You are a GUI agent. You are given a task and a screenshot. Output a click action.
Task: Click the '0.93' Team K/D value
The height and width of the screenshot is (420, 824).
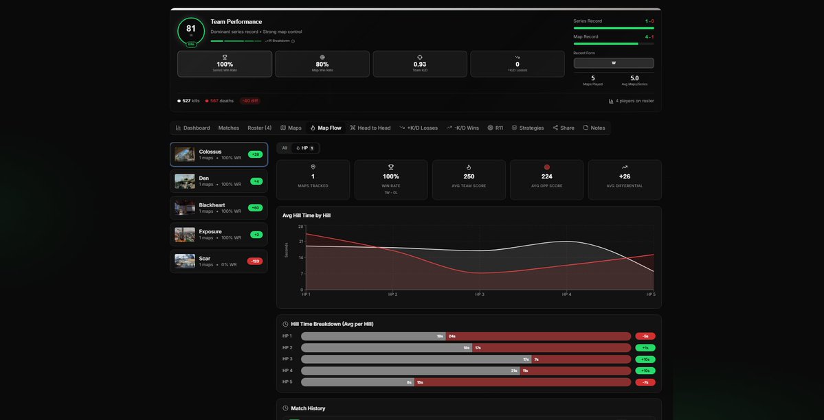[x=420, y=65]
